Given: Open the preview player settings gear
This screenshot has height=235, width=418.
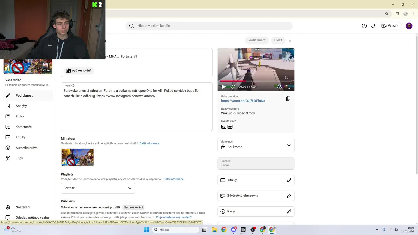Looking at the screenshot, I should point(280,87).
